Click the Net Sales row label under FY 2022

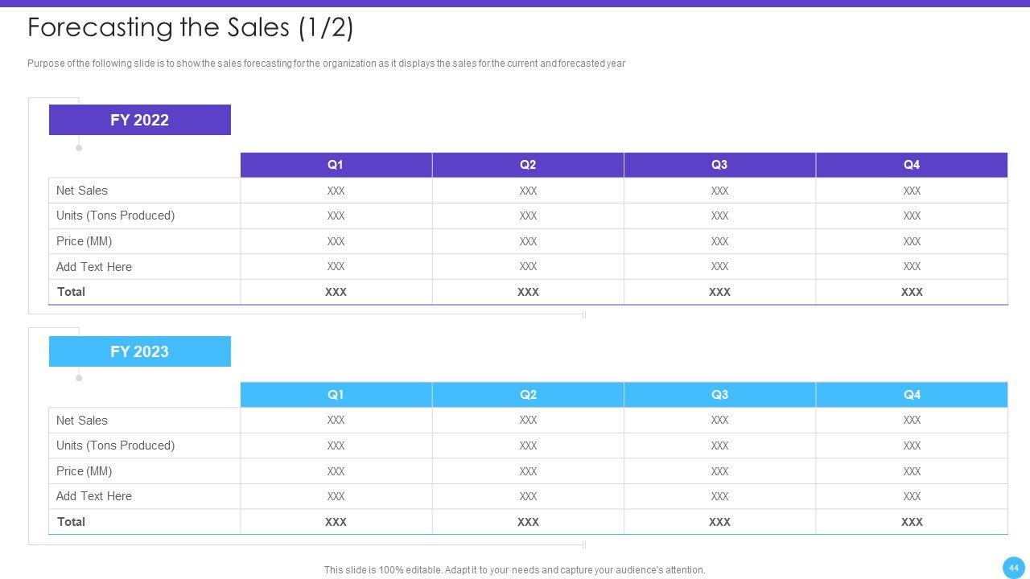click(82, 191)
